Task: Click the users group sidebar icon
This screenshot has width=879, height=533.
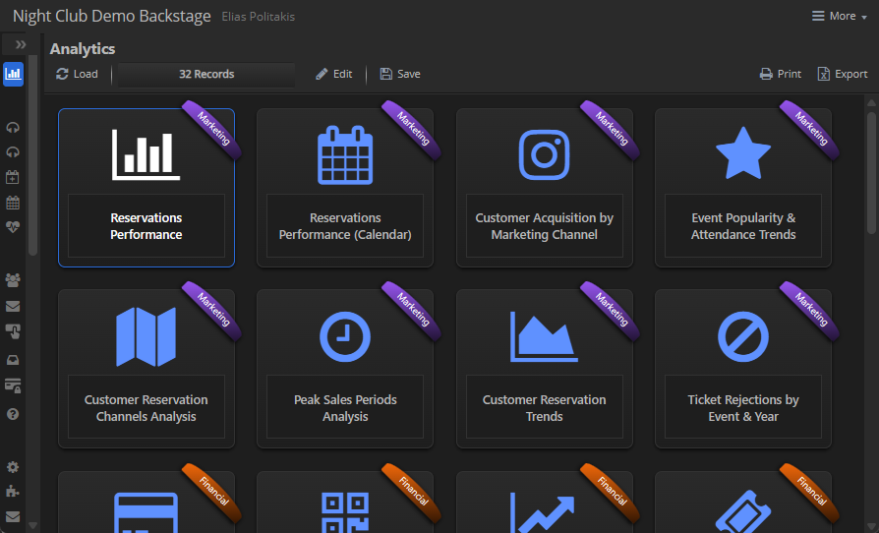Action: (x=13, y=280)
